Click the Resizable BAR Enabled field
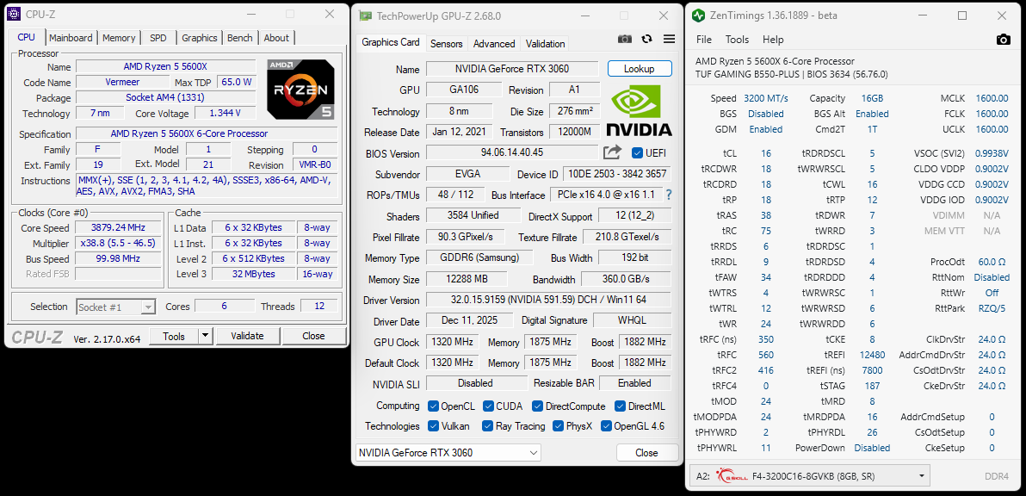The height and width of the screenshot is (496, 1026). 634,383
